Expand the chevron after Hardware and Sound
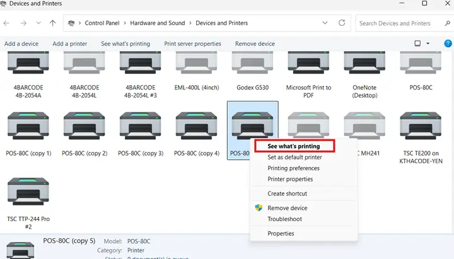 [190, 23]
